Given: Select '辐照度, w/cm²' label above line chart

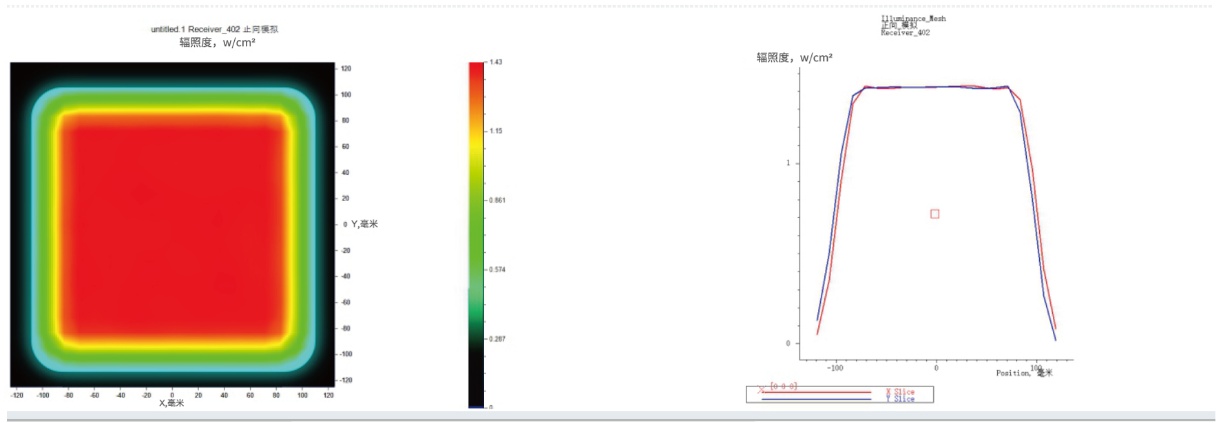Looking at the screenshot, I should click(794, 58).
